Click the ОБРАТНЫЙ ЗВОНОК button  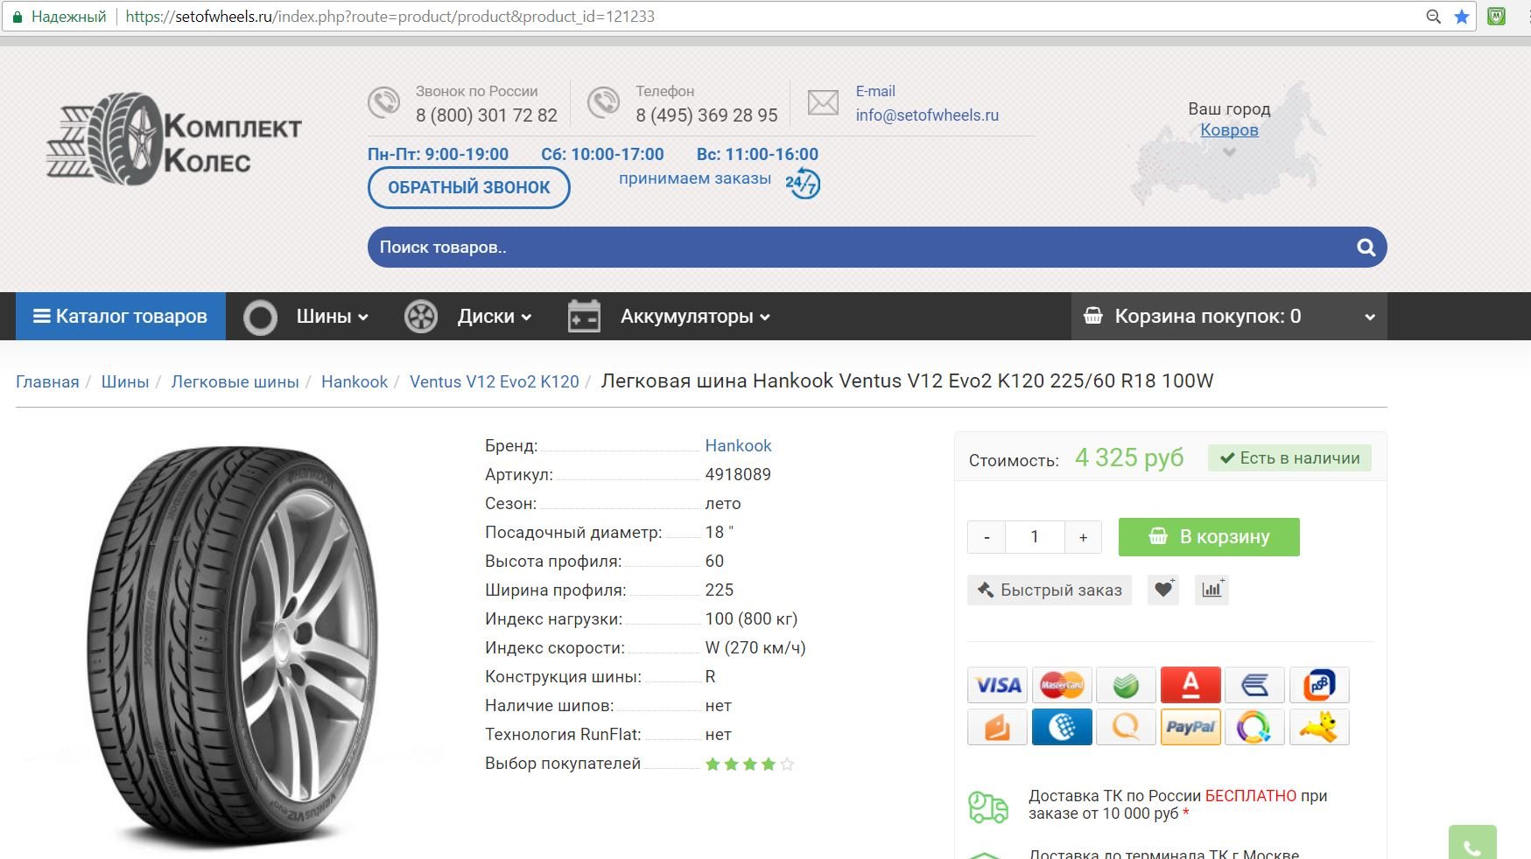coord(469,188)
